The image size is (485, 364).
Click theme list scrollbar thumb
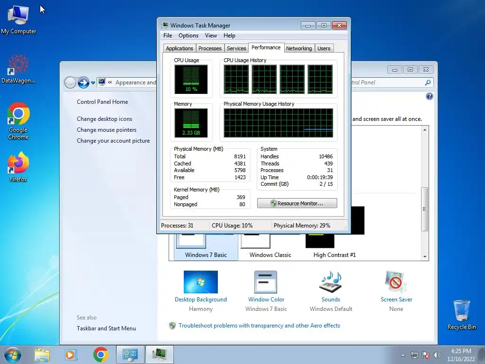tap(425, 209)
